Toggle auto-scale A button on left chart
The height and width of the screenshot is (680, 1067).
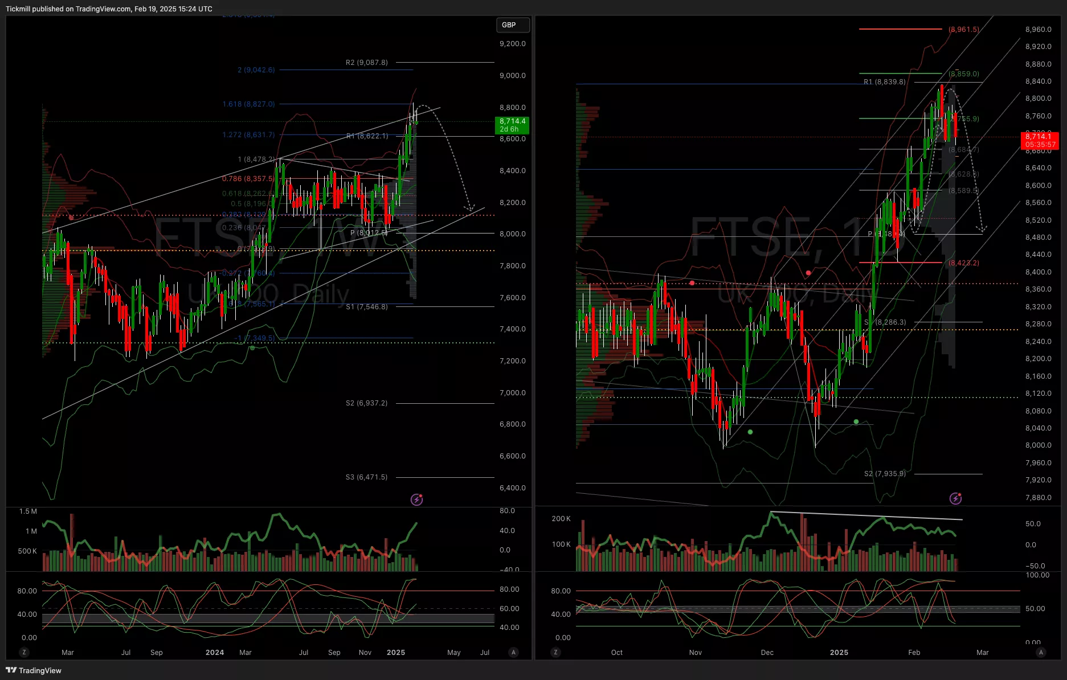coord(513,652)
